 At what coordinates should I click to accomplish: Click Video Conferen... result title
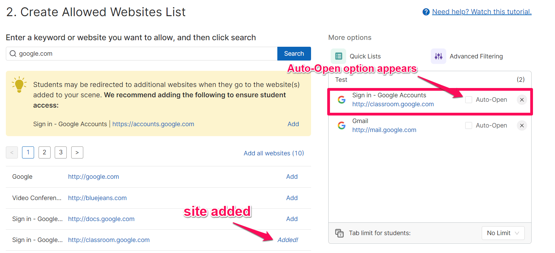tap(37, 198)
